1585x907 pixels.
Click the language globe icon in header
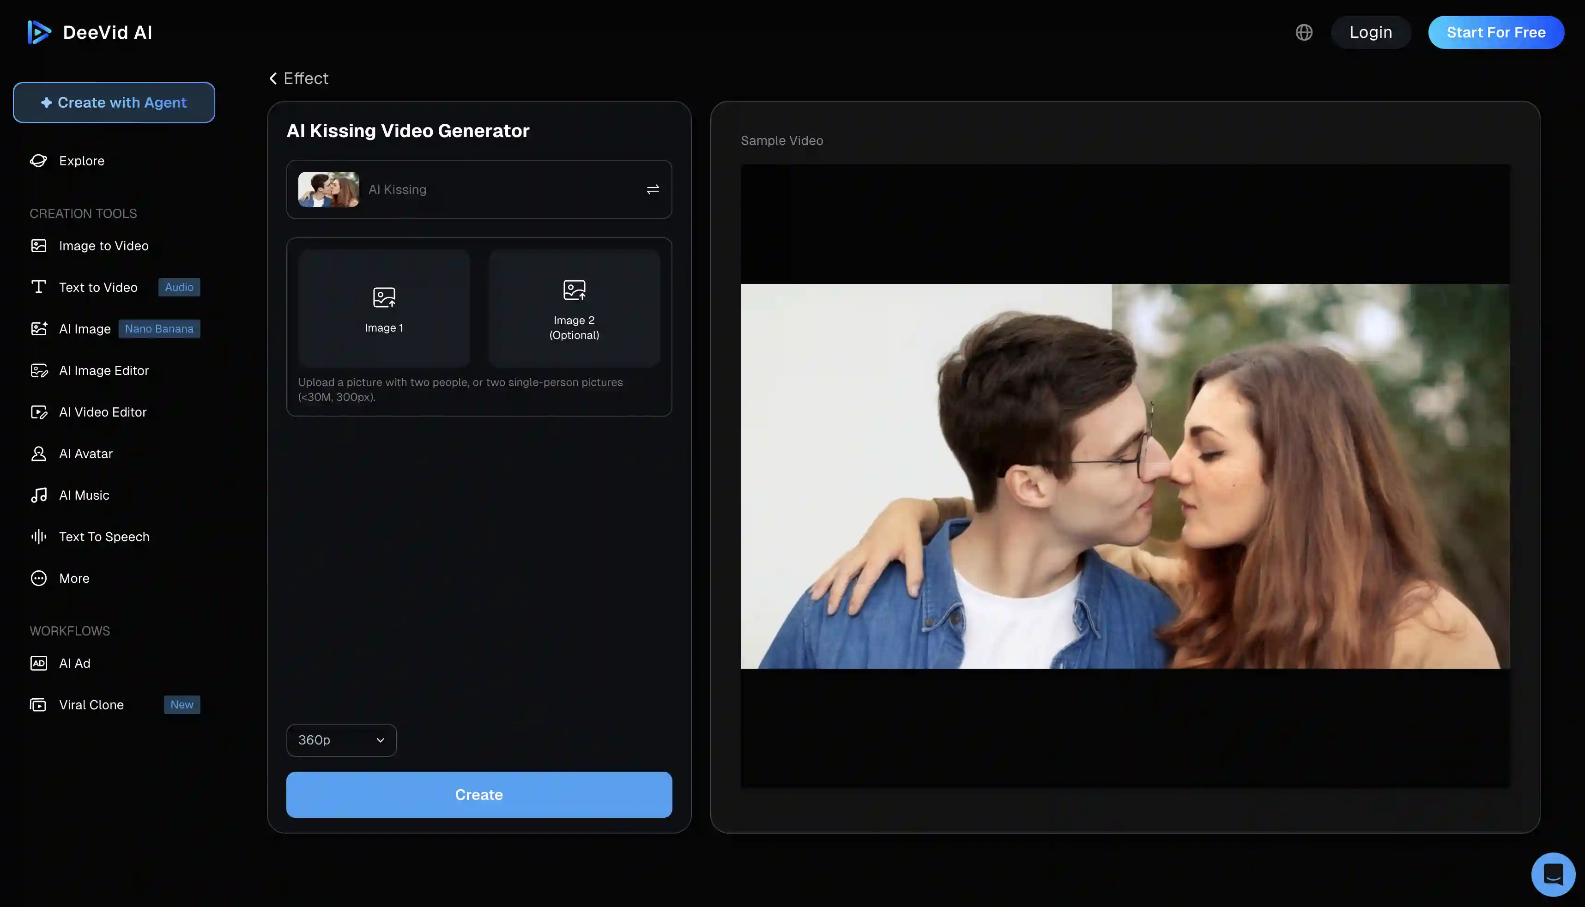coord(1304,32)
